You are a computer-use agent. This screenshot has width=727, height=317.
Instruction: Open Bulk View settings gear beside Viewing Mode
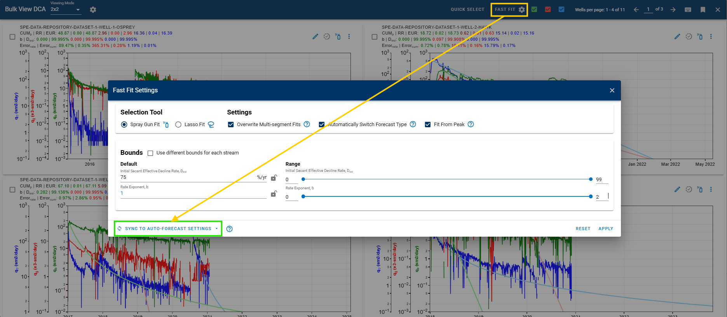tap(93, 10)
